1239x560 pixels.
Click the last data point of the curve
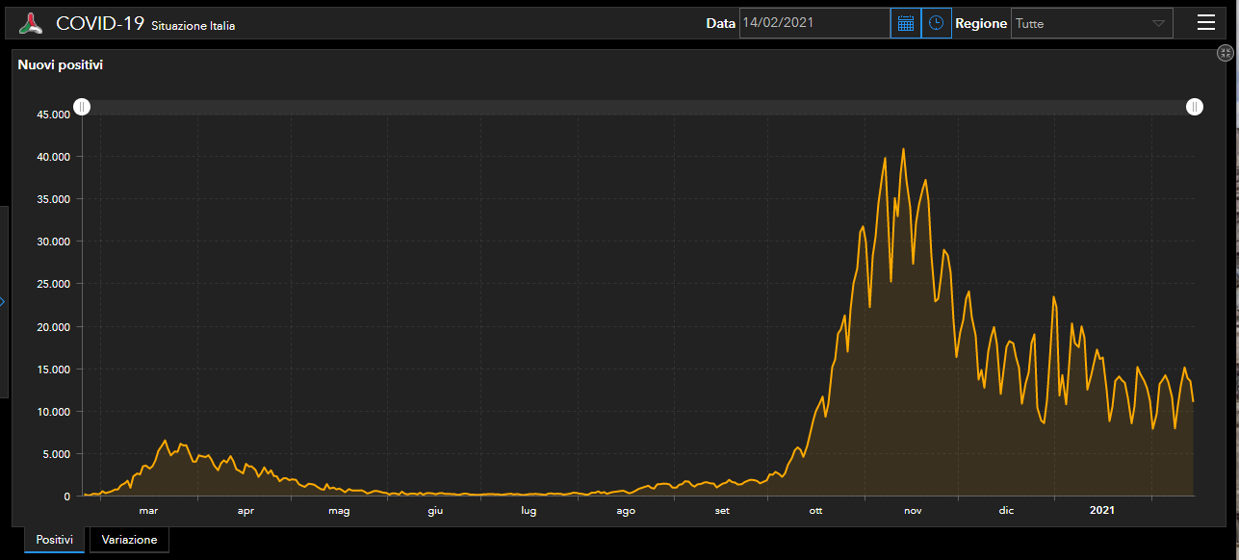click(1193, 401)
